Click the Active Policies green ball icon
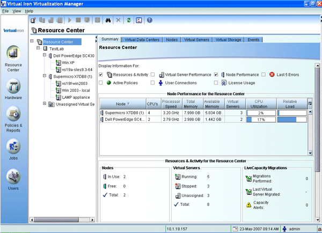 109,83
